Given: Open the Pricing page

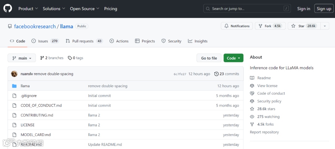Looking at the screenshot, I should click(110, 9).
